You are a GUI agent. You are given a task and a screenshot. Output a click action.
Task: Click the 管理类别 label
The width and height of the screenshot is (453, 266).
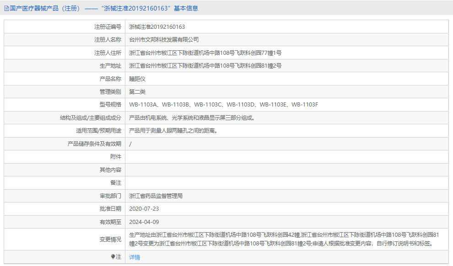(110, 92)
